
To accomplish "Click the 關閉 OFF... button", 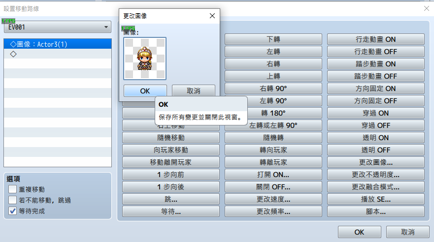I will [273, 187].
